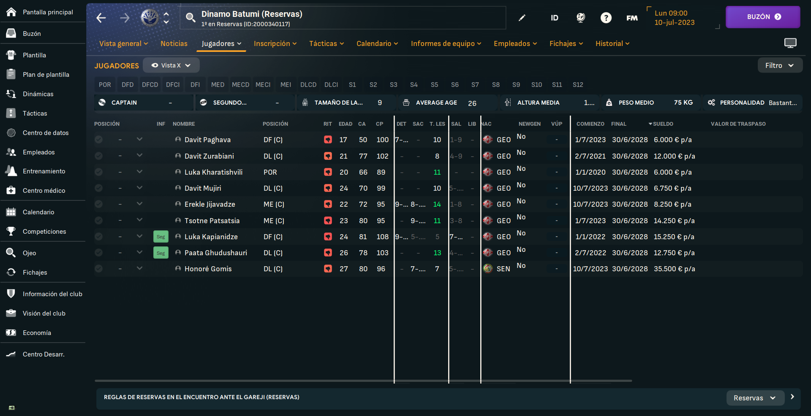Open Honoré Gomis player profile
The image size is (811, 416).
coord(208,269)
